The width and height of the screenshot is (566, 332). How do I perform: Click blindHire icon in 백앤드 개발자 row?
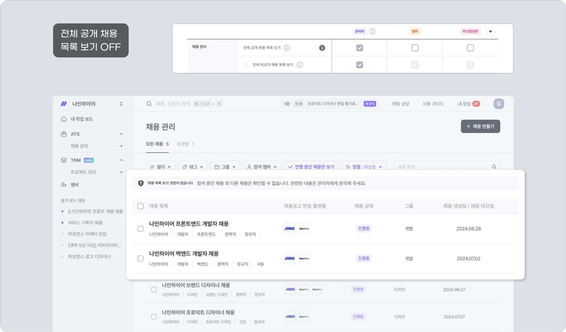[304, 258]
